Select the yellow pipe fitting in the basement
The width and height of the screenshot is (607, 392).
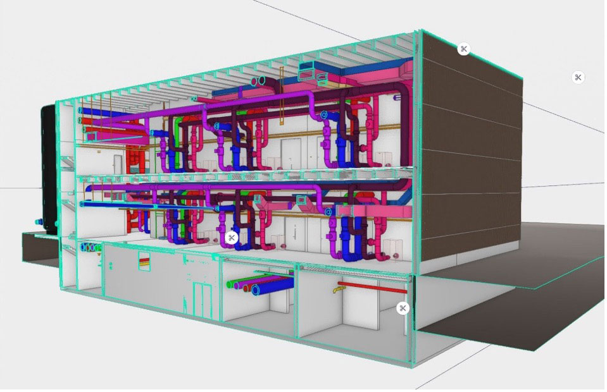tap(335, 290)
